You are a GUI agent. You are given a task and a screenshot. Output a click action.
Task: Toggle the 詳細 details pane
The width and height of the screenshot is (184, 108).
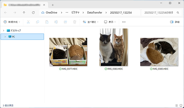(175, 22)
